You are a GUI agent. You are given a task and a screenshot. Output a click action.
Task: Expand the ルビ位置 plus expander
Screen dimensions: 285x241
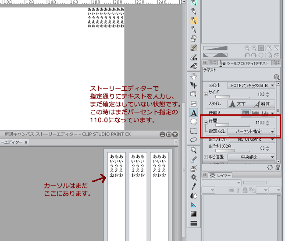coord(206,157)
